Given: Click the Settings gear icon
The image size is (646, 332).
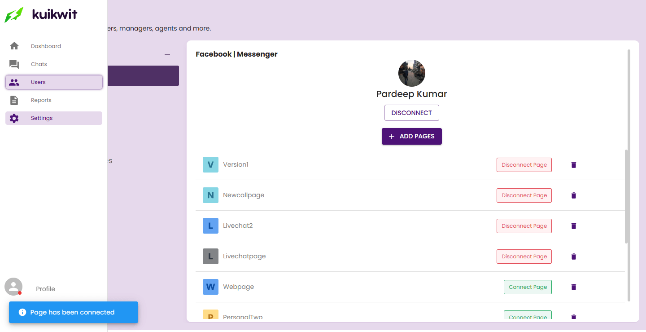Looking at the screenshot, I should tap(14, 118).
